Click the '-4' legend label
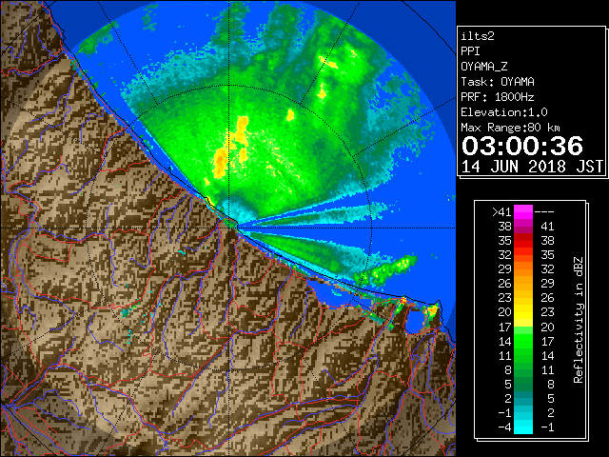This screenshot has width=609, height=457. pos(504,427)
